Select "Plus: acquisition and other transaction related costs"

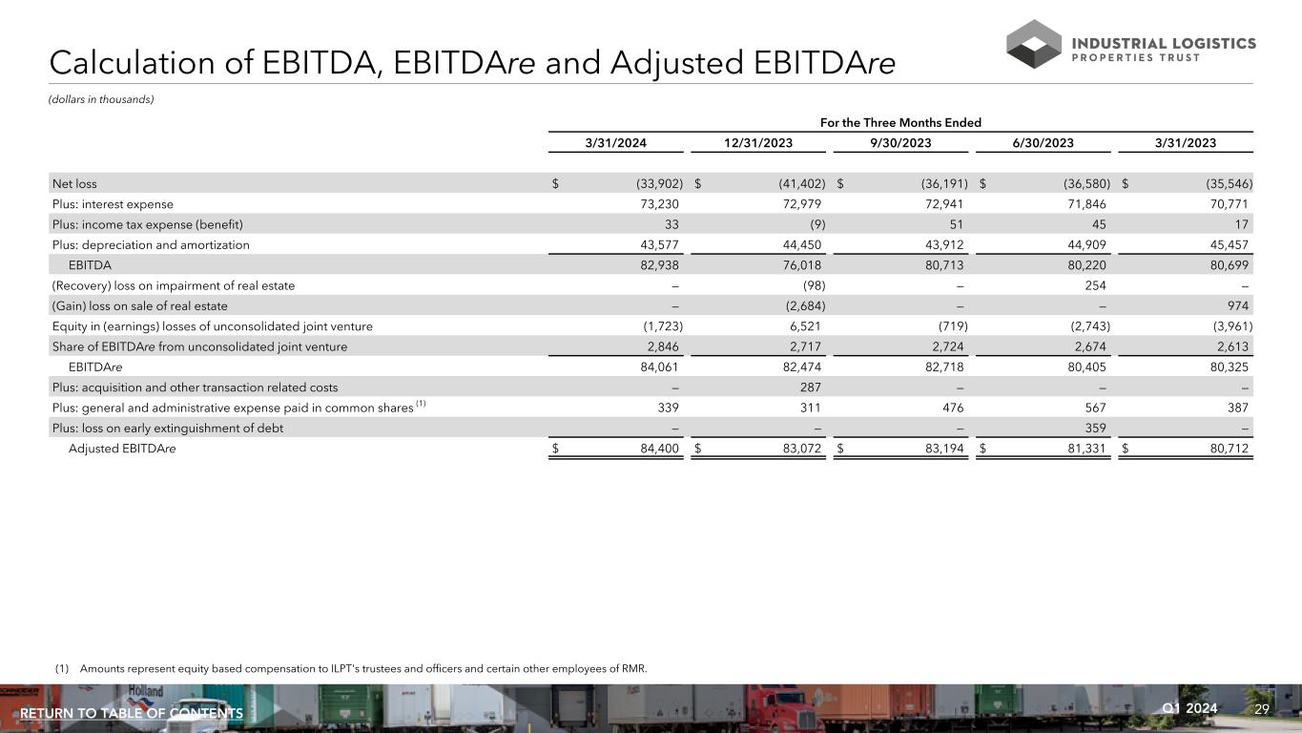(195, 387)
